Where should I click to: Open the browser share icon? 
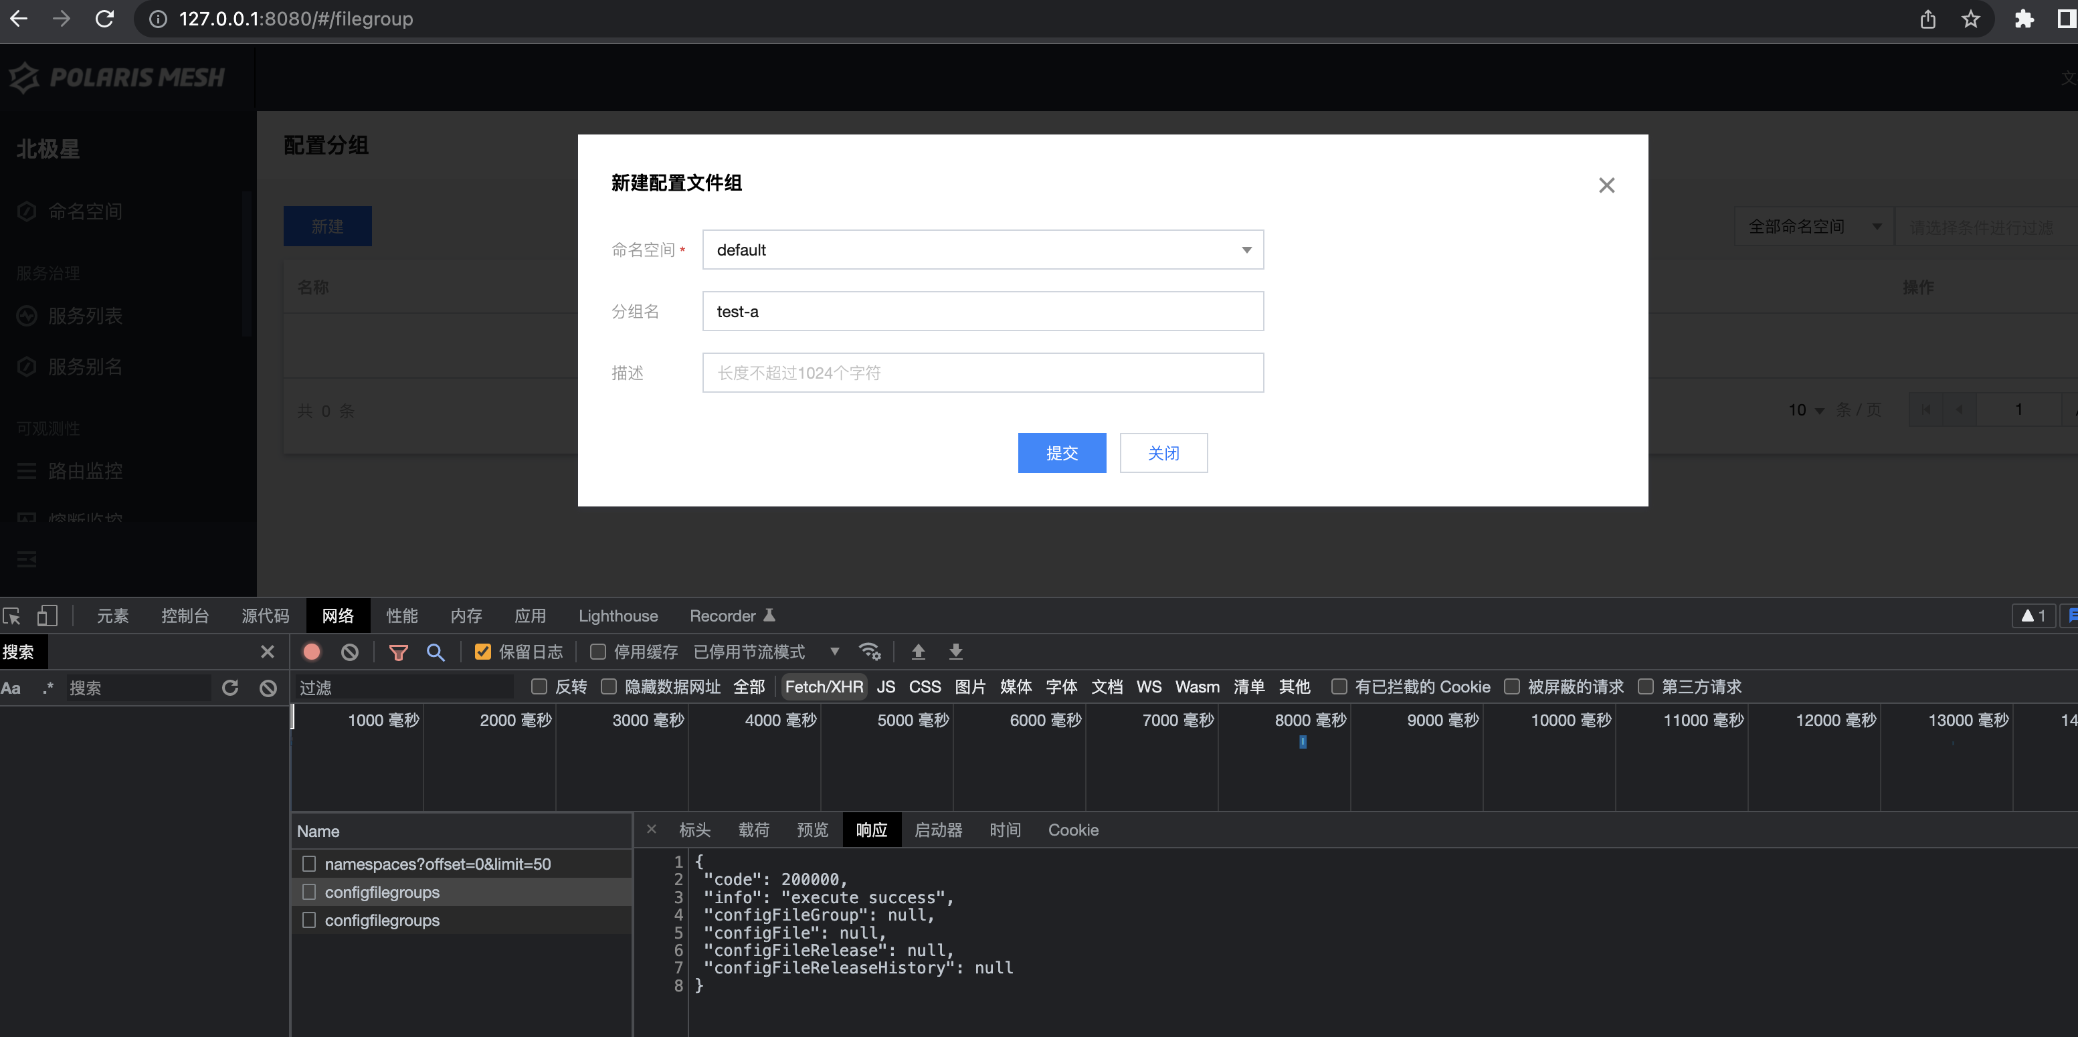1927,19
